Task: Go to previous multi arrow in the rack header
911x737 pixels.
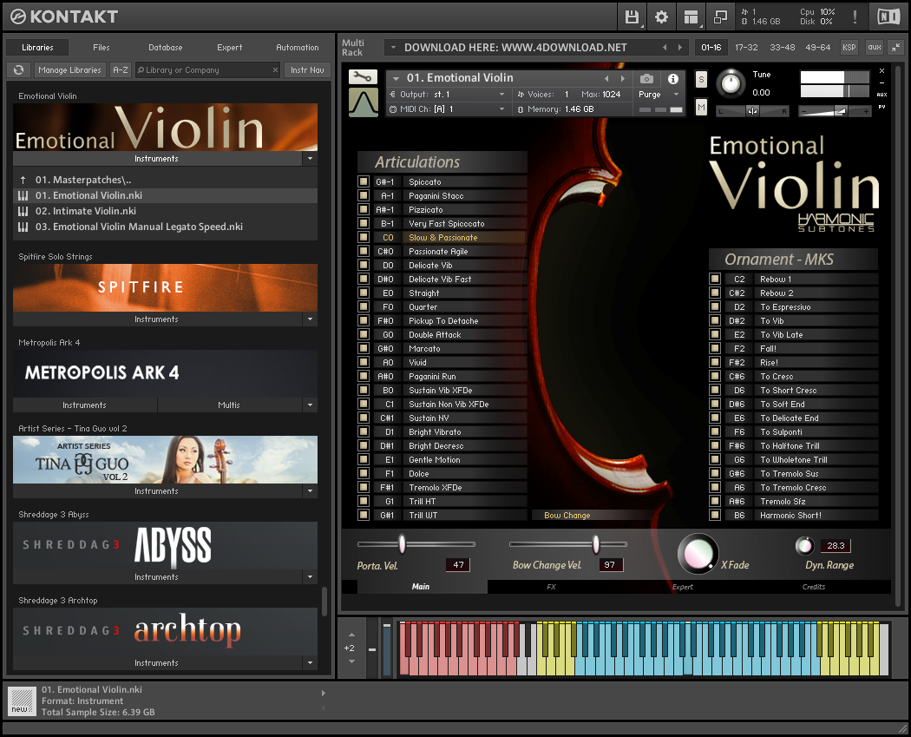Action: tap(665, 47)
